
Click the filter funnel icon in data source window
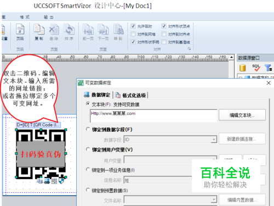269,68
